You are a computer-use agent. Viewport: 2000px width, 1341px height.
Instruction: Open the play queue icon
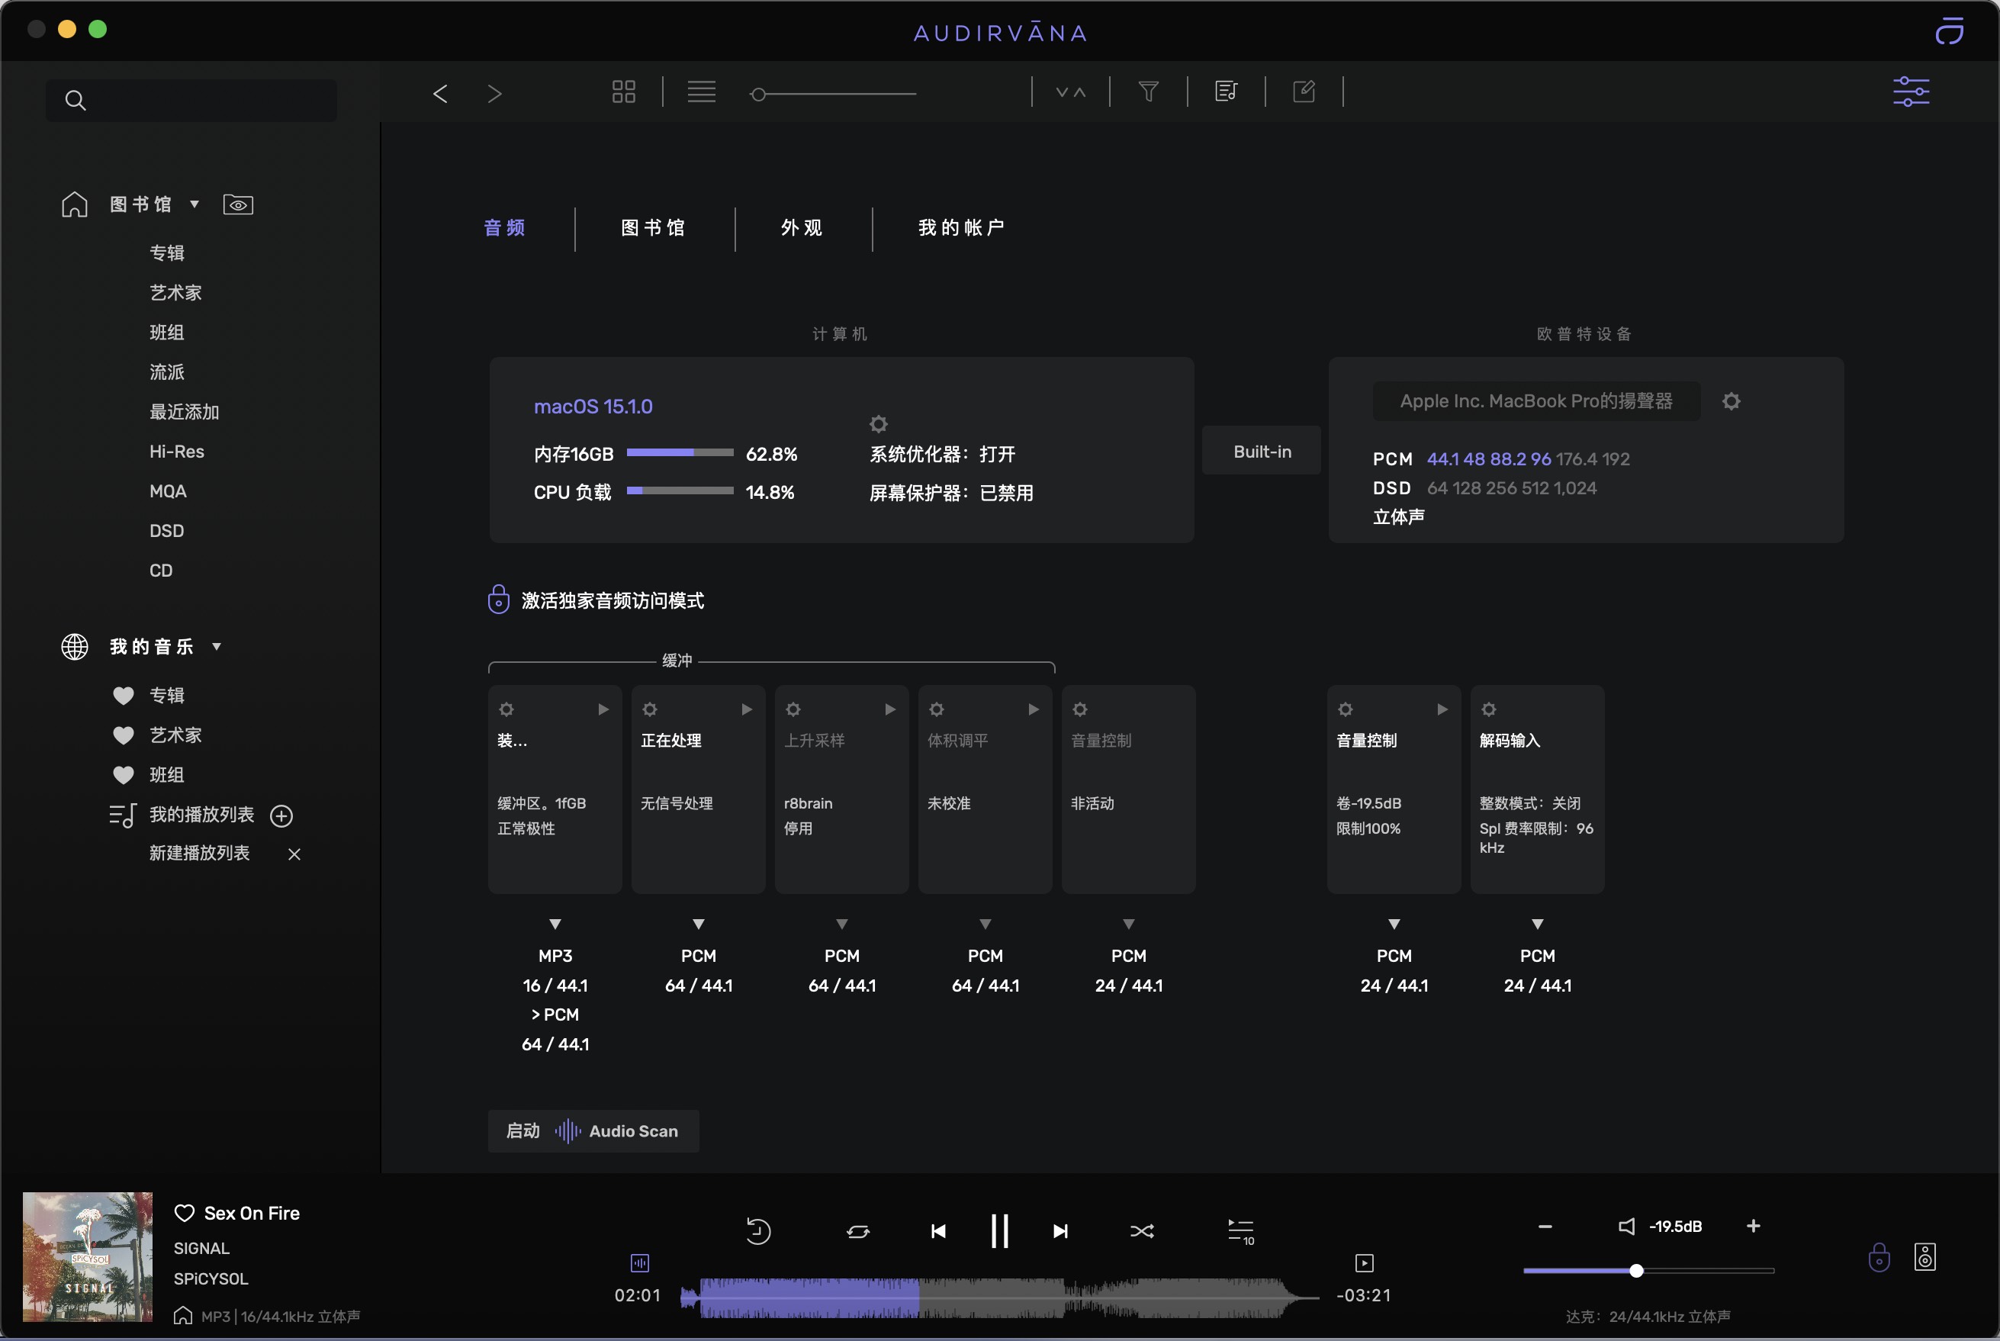click(x=1240, y=1230)
